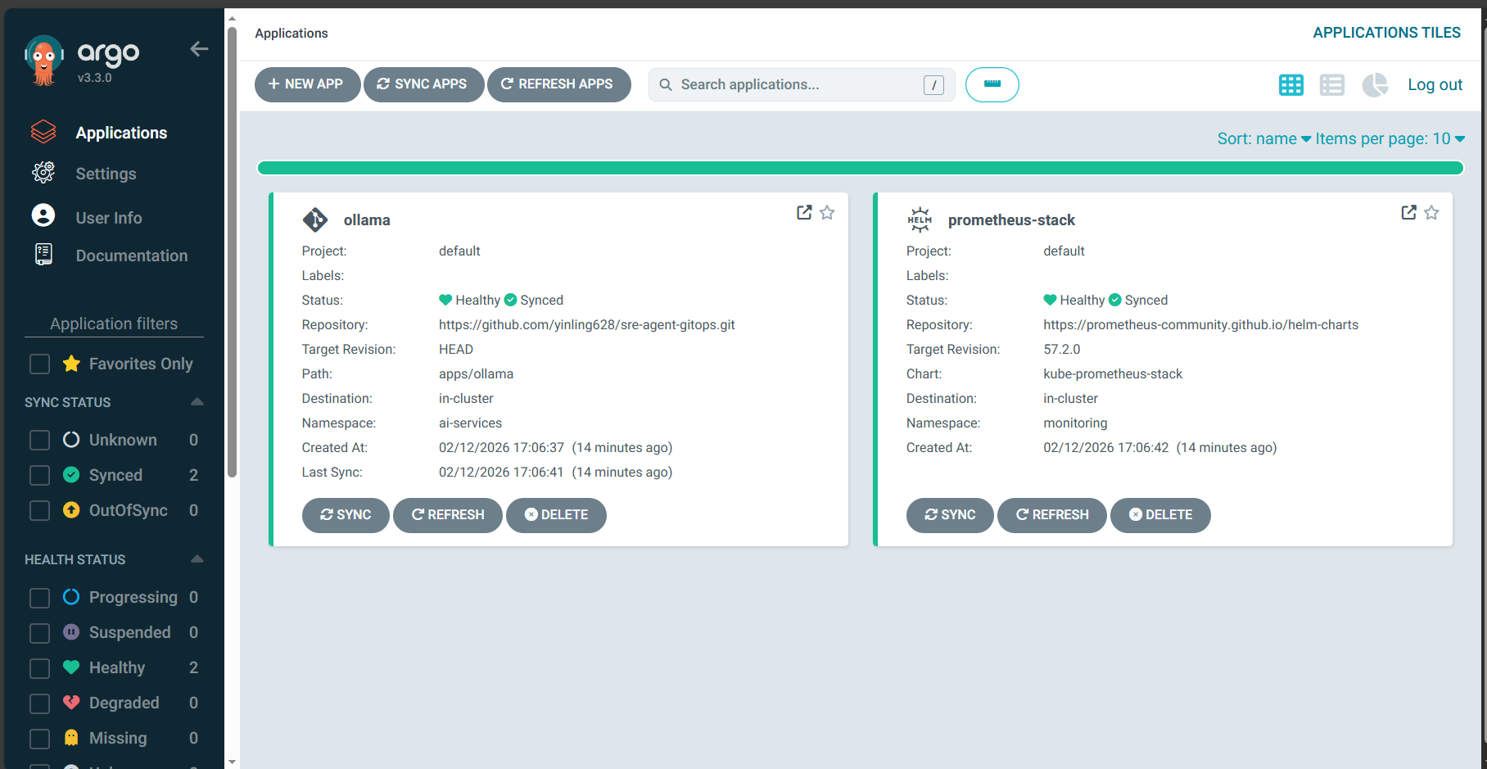Switch to summary pie chart view
Screen dimensions: 1487x769
coord(1375,84)
